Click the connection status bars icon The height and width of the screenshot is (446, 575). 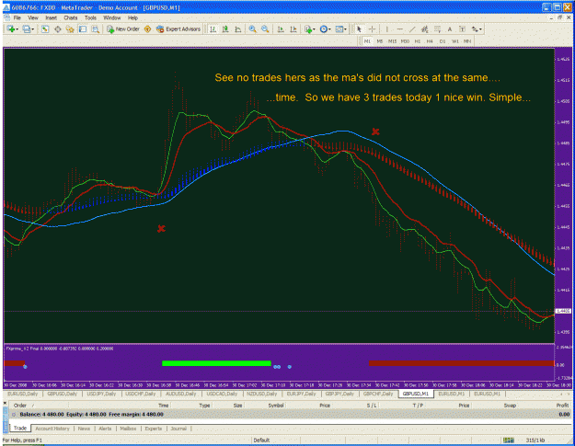click(x=508, y=440)
